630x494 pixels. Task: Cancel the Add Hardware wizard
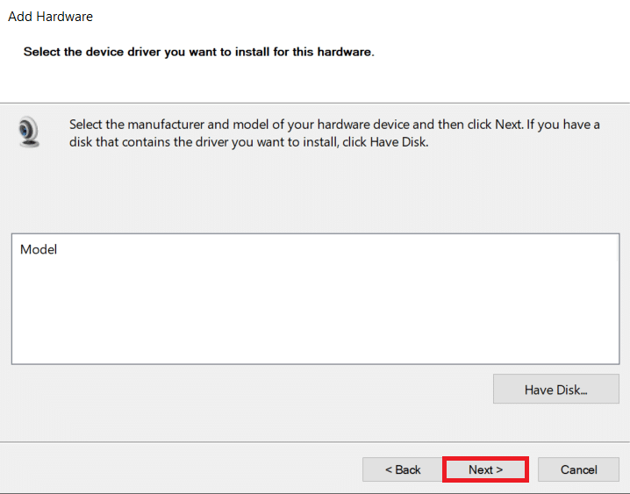click(x=578, y=469)
